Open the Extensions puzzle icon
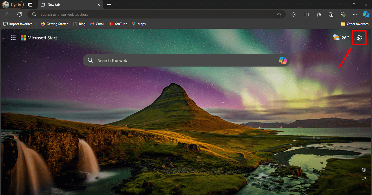Viewport: 372px width, 195px height. (x=294, y=14)
